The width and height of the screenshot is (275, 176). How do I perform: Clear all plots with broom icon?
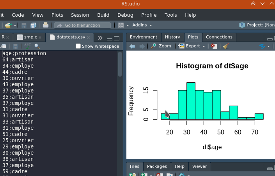tap(226, 46)
